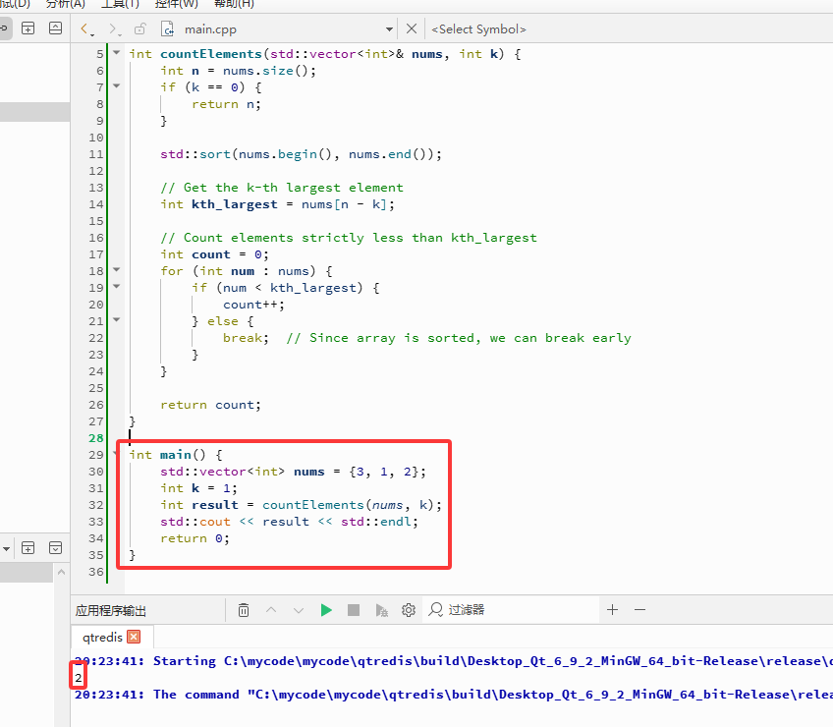Re-run the application with green play button
Viewport: 833px width, 727px height.
pyautogui.click(x=326, y=609)
